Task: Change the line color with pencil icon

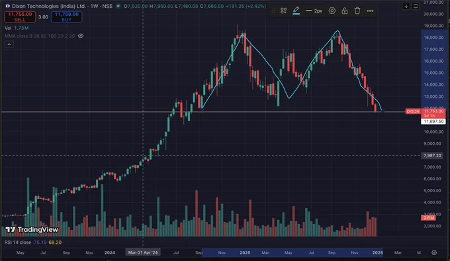Action: [x=296, y=11]
